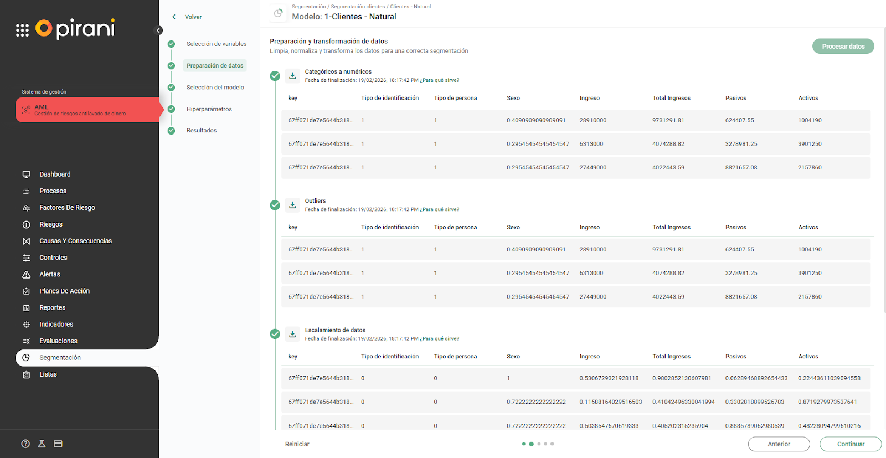The height and width of the screenshot is (458, 886).
Task: Open Factores De Riesgo menu item
Action: (x=67, y=208)
